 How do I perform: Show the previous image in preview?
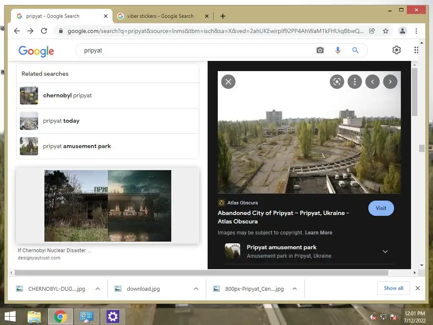(x=373, y=82)
